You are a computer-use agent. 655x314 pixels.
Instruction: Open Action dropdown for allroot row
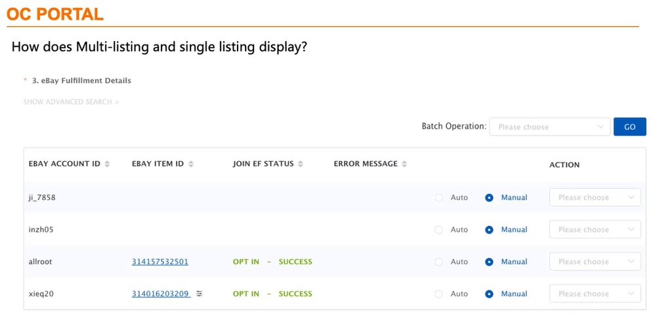[x=595, y=262]
